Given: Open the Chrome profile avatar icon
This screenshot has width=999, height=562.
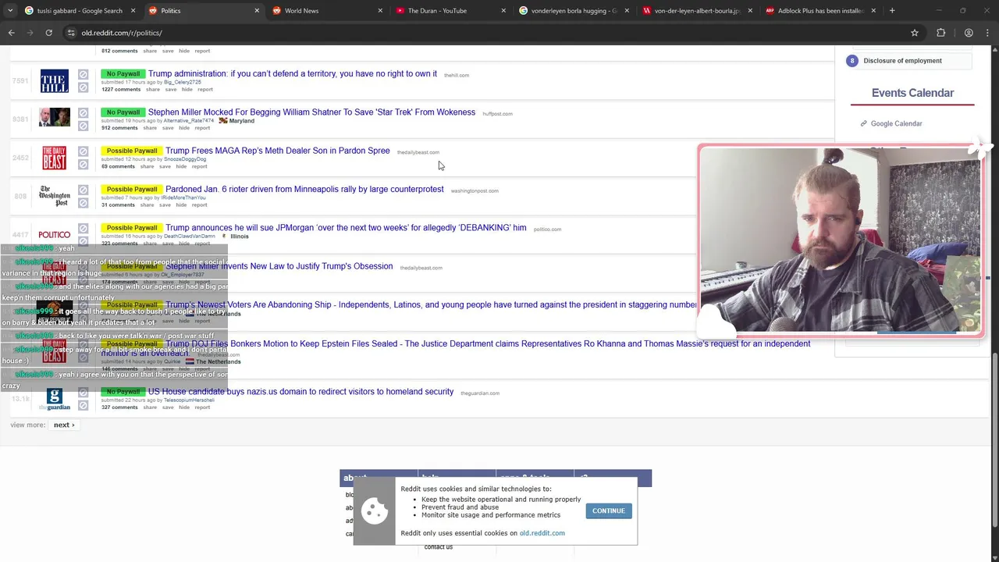Looking at the screenshot, I should tap(969, 33).
